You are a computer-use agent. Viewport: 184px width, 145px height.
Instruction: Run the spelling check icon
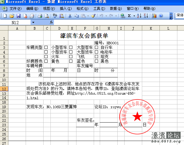coord(55,16)
